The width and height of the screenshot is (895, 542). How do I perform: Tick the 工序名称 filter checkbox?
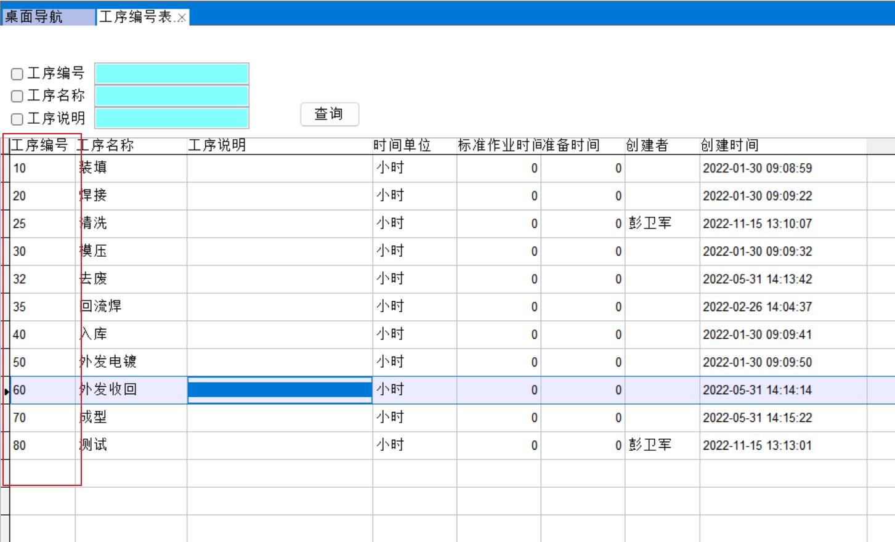point(17,96)
